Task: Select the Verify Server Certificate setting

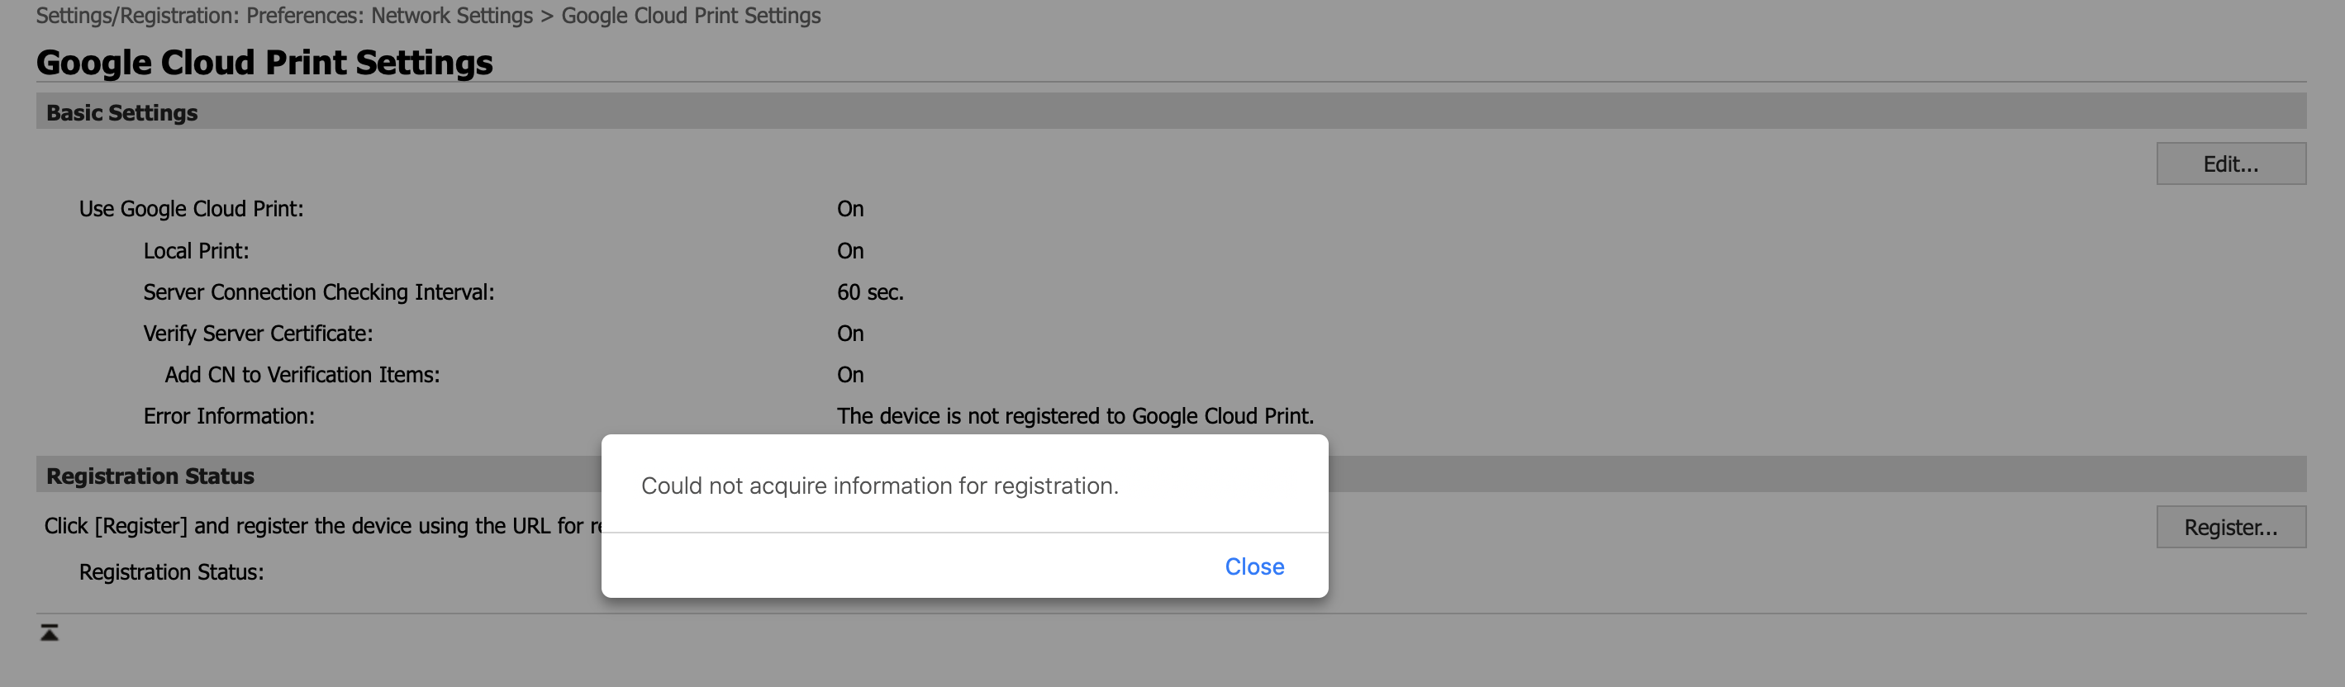Action: (258, 333)
